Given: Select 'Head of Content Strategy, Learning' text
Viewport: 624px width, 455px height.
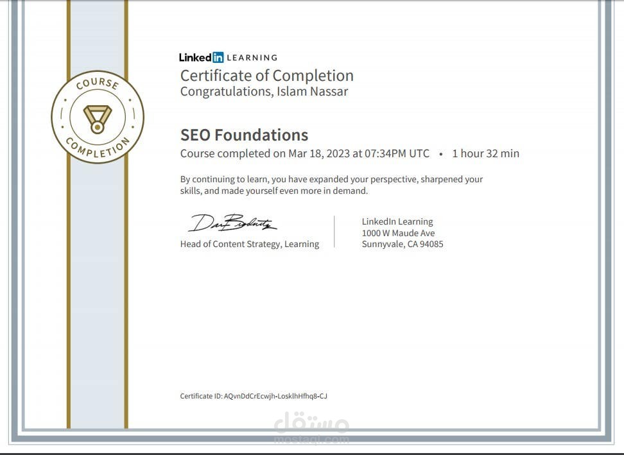Looking at the screenshot, I should (x=250, y=245).
